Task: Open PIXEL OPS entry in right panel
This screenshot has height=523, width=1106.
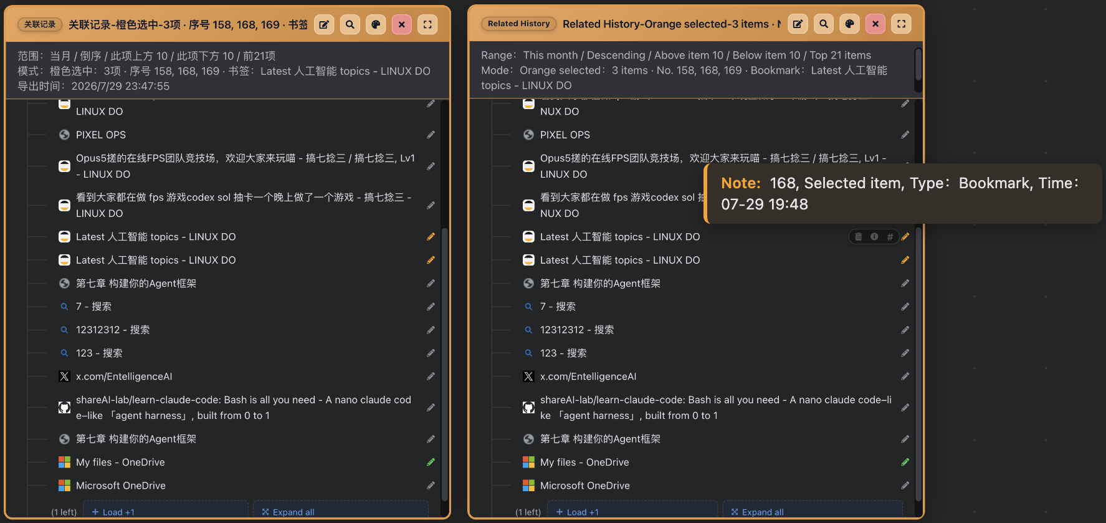Action: tap(565, 135)
